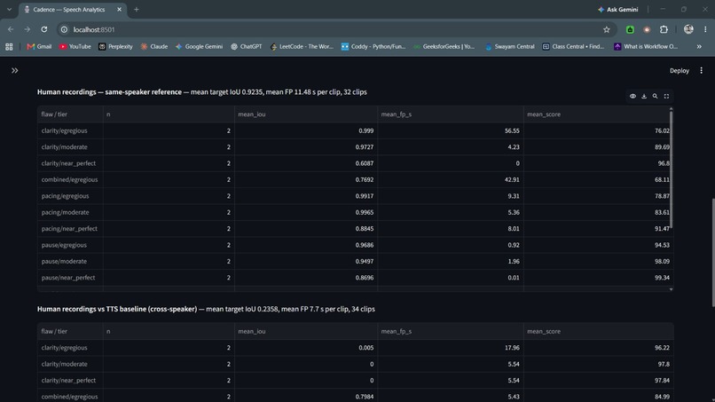Viewport: 715px width, 402px height.
Task: Open the Gmail bookmark
Action: pos(39,46)
